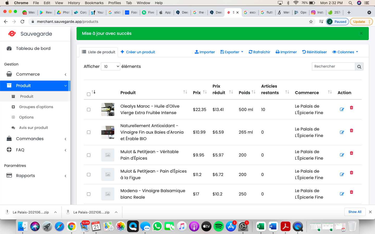The height and width of the screenshot is (234, 375).
Task: Open the Bookmarks menu in menu bar
Action: click(x=94, y=3)
